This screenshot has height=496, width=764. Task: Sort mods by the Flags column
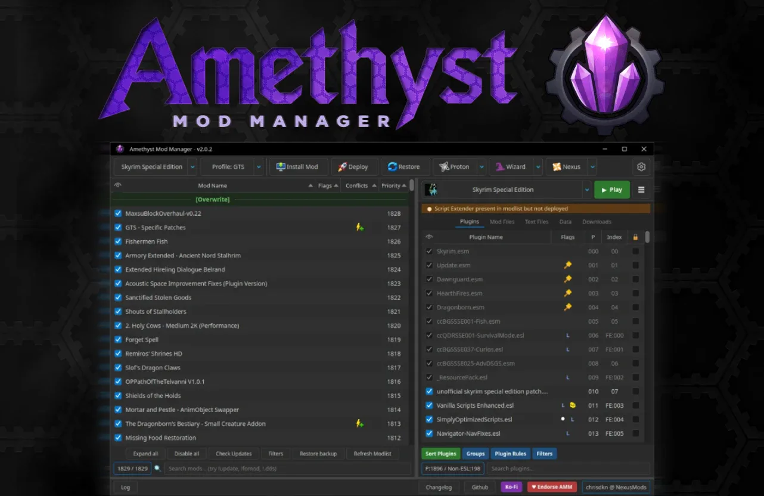pos(328,185)
